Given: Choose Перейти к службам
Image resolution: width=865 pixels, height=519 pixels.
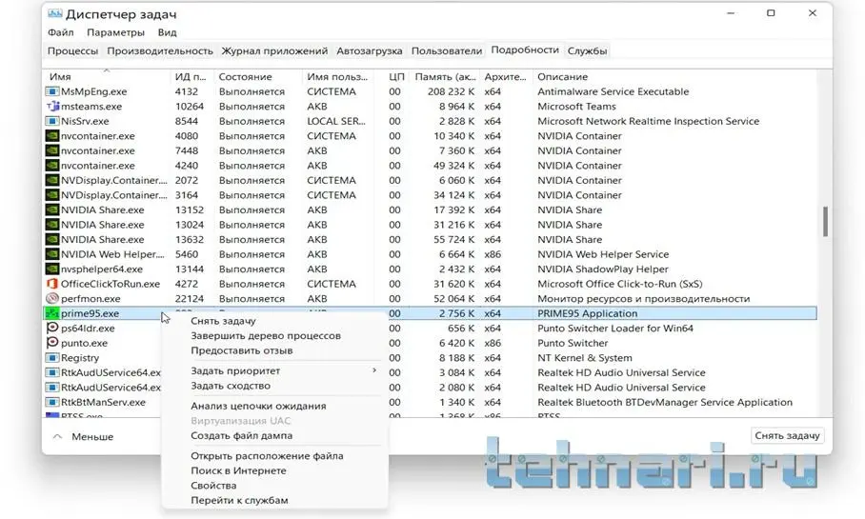Looking at the screenshot, I should 239,501.
